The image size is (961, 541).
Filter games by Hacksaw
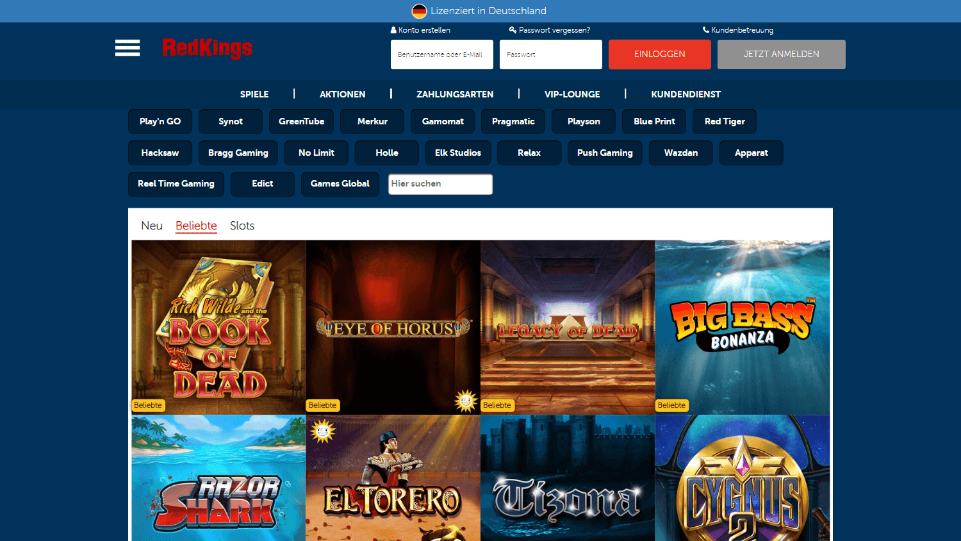pos(160,153)
